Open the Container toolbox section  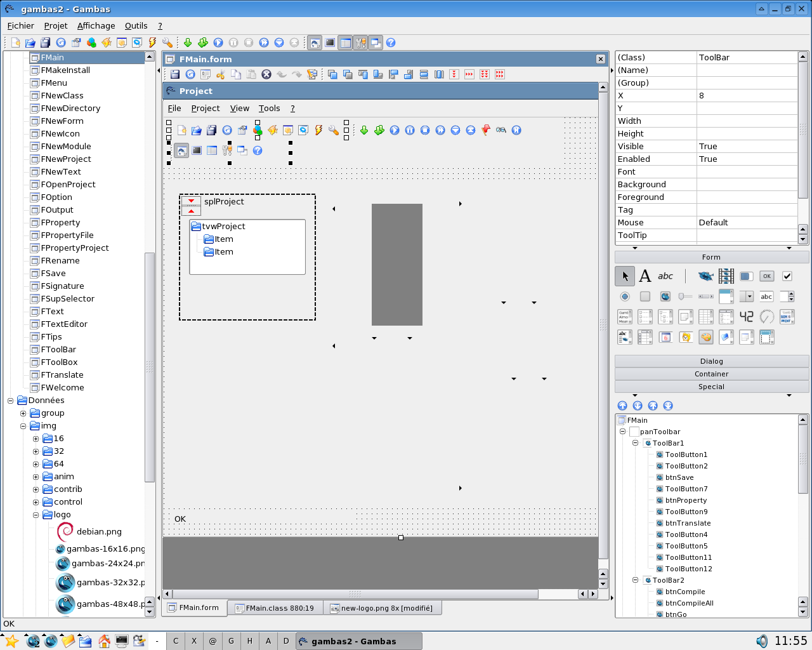pyautogui.click(x=711, y=374)
